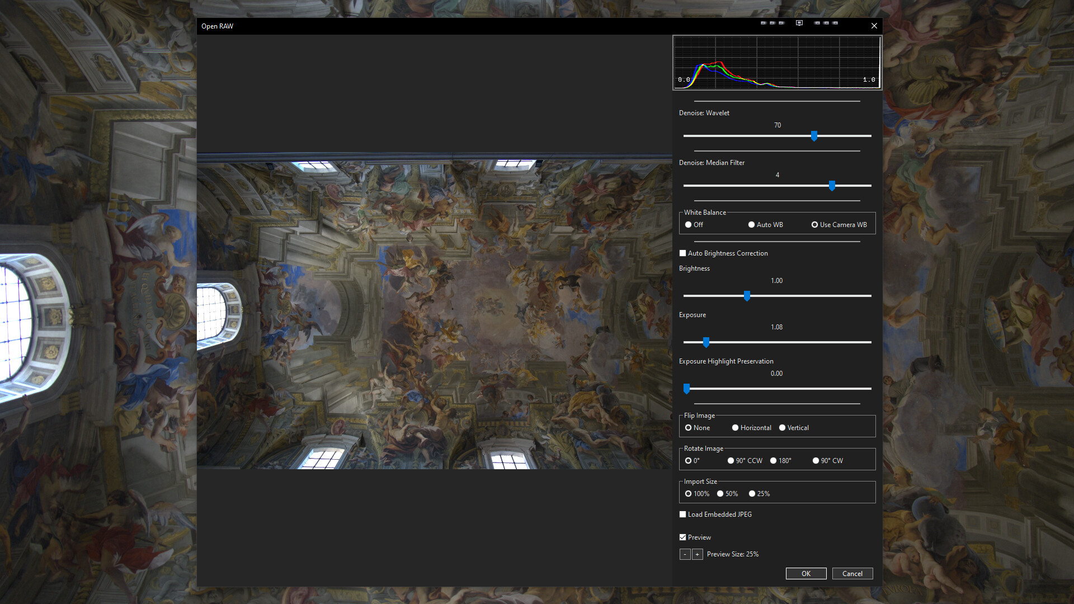Click the Flip Image group label

tap(699, 416)
